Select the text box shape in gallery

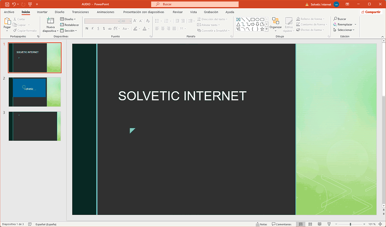pos(238,19)
